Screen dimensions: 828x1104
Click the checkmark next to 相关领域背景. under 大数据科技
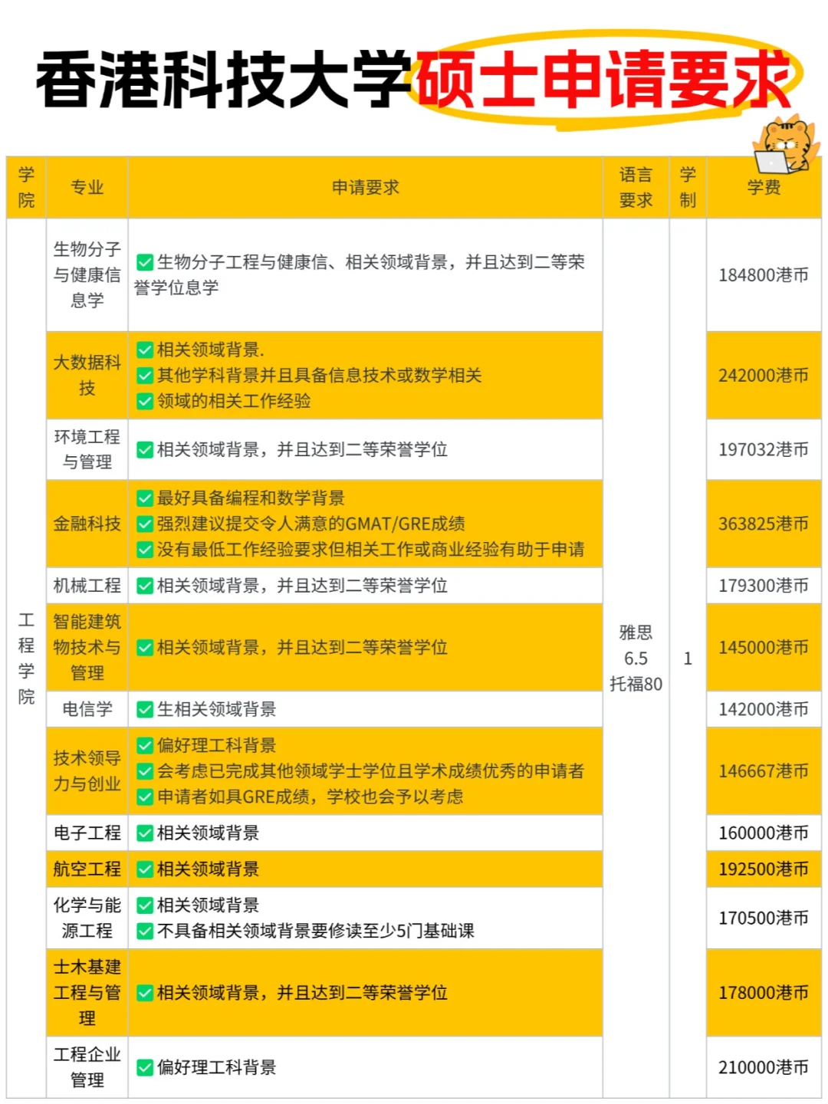pyautogui.click(x=144, y=350)
